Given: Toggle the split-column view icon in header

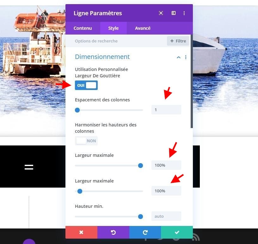Looking at the screenshot, I should tap(174, 13).
